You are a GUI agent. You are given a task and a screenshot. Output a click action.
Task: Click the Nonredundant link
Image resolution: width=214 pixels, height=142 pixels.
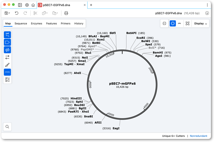point(199,136)
